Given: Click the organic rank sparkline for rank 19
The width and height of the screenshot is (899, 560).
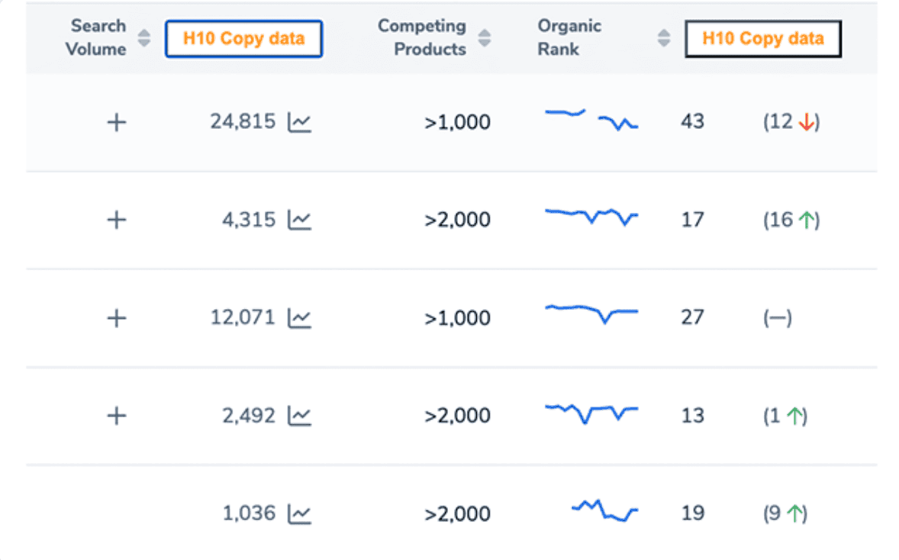Looking at the screenshot, I should [x=604, y=510].
